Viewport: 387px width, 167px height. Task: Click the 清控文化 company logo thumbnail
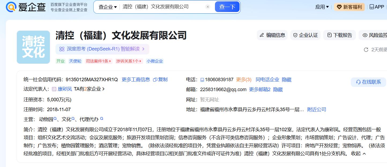[x=33, y=47]
